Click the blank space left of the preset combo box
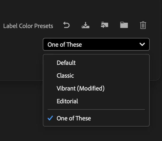The width and height of the screenshot is (162, 141). pos(21,45)
